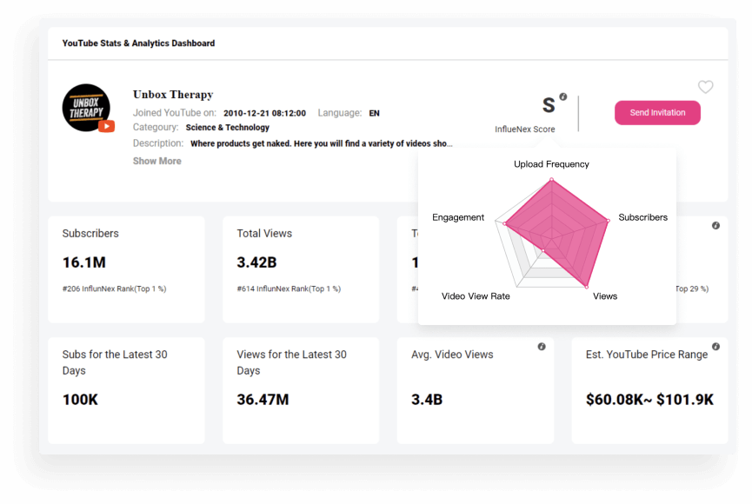Expand description with Show More
752x504 pixels.
(x=156, y=161)
